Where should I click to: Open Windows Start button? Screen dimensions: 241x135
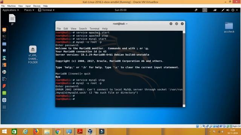click(x=4, y=132)
